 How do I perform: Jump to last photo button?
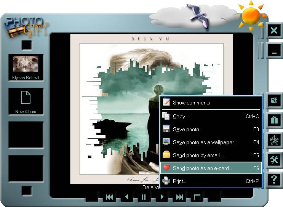[x=179, y=197]
